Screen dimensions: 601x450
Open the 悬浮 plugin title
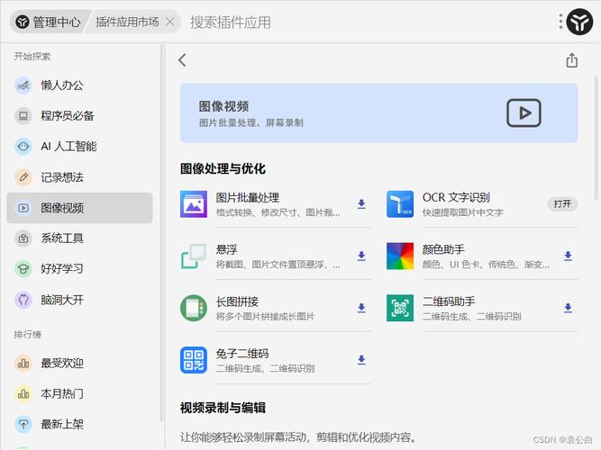point(226,249)
